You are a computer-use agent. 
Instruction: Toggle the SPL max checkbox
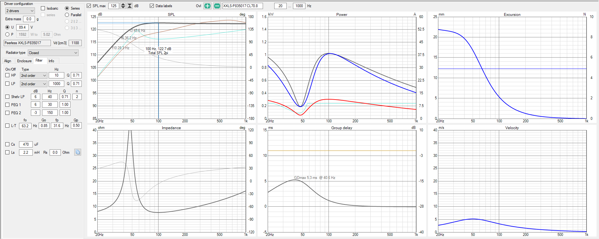tap(89, 6)
